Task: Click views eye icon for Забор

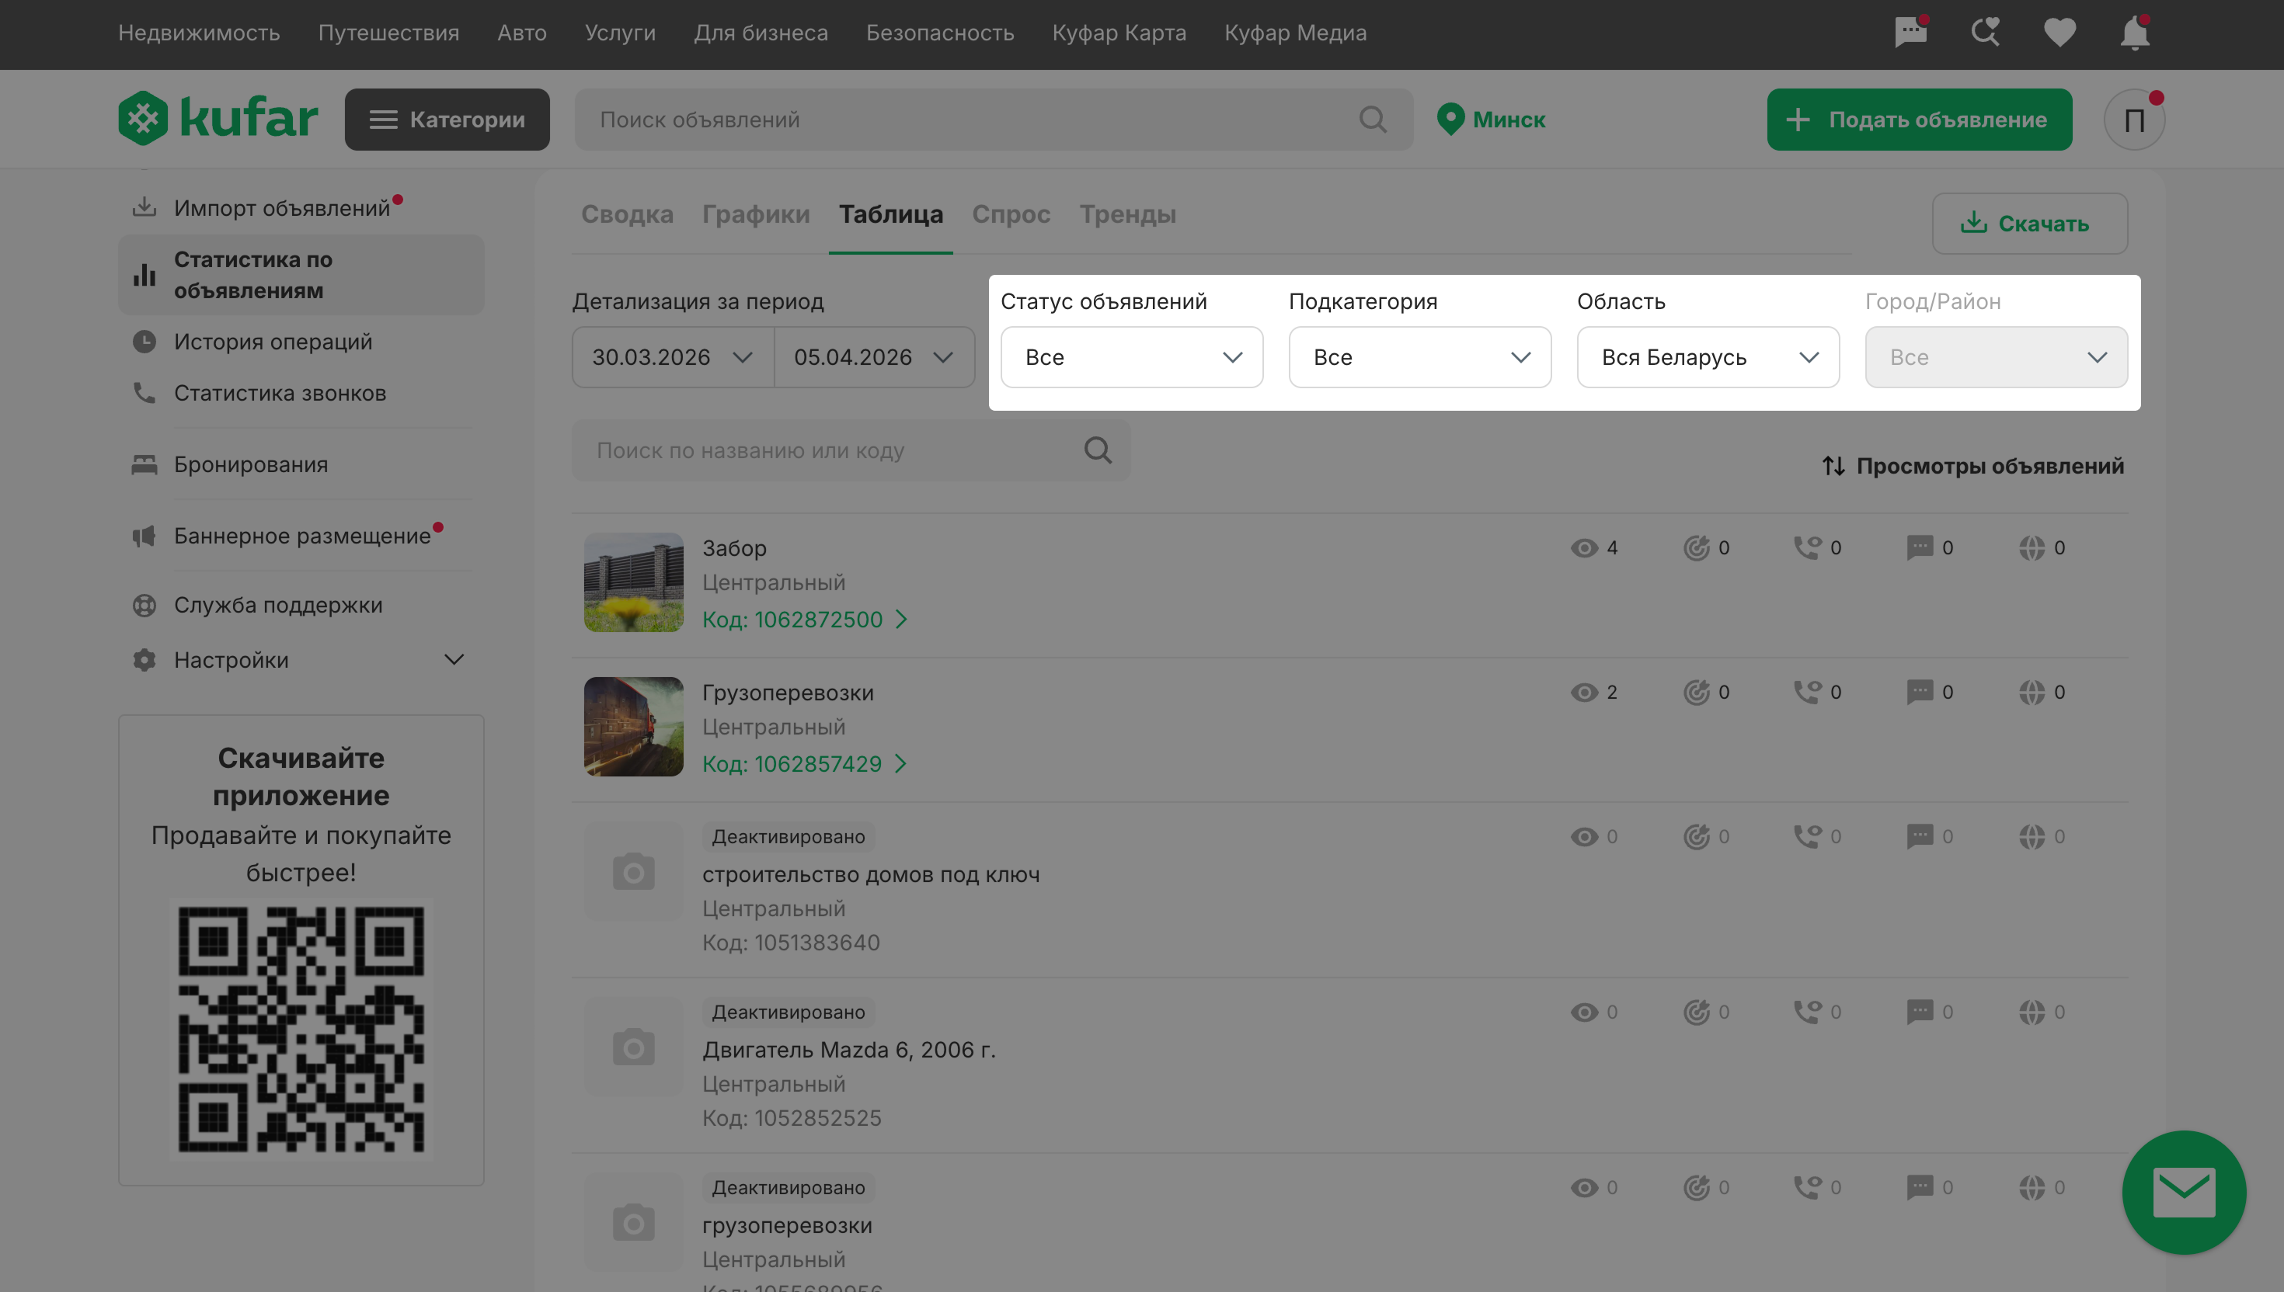Action: pyautogui.click(x=1583, y=548)
